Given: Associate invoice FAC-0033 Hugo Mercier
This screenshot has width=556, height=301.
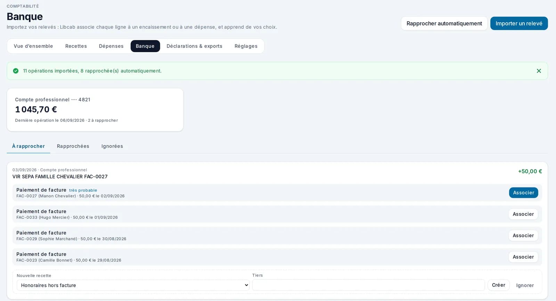Looking at the screenshot, I should click(x=523, y=214).
